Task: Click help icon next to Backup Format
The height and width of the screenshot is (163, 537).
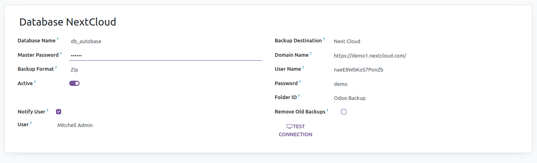Action: (x=56, y=68)
